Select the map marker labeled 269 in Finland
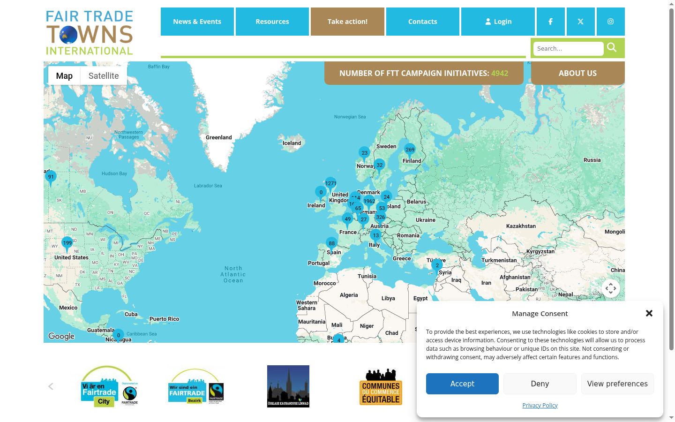 (x=410, y=151)
